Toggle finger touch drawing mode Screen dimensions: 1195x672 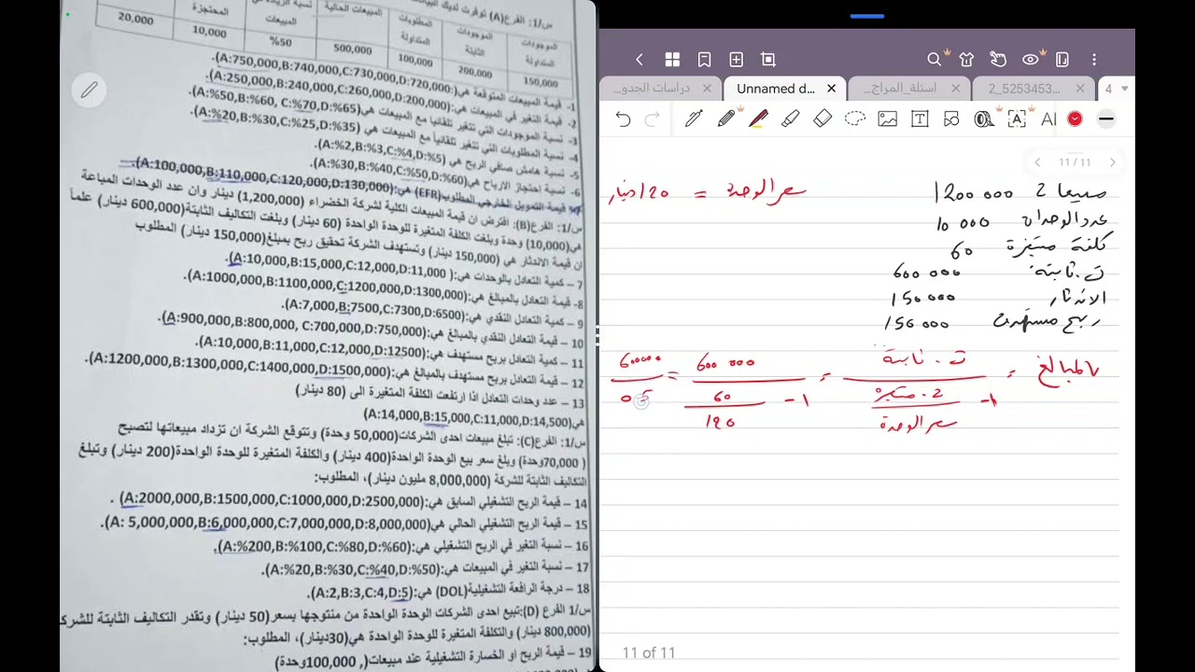click(998, 60)
